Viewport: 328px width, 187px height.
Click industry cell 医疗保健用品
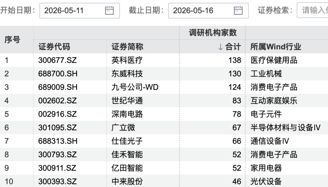click(274, 60)
